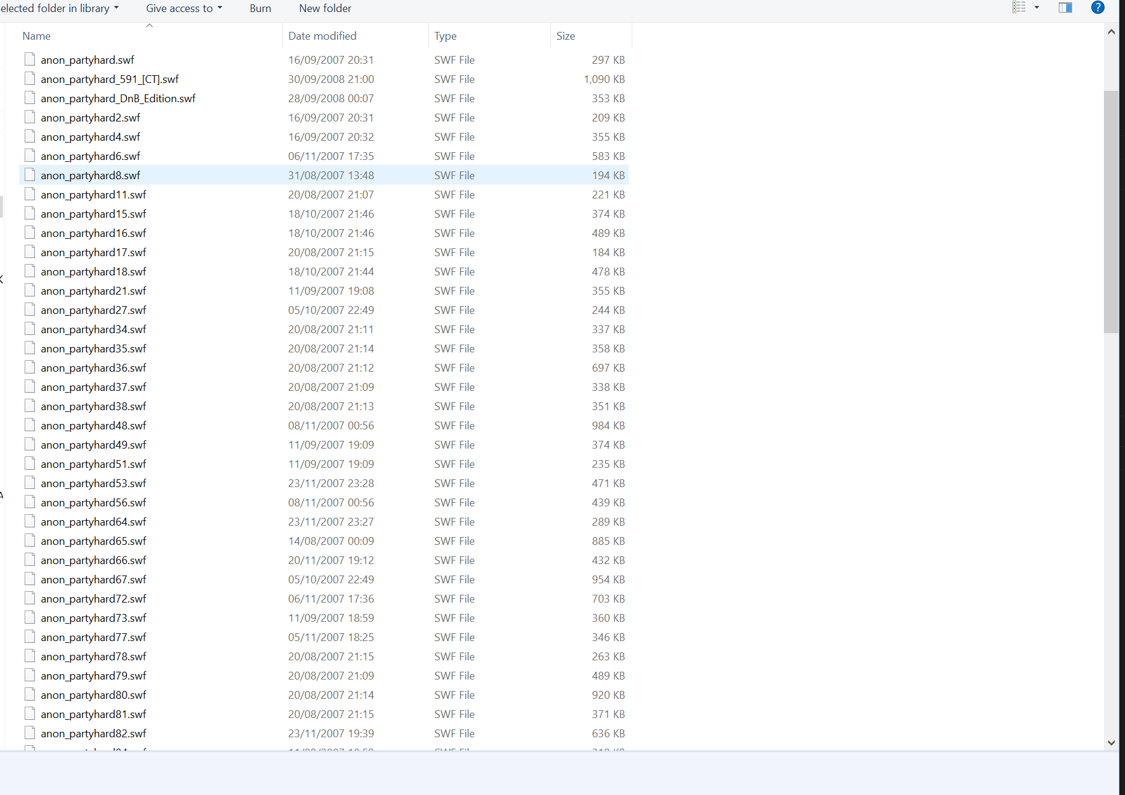The height and width of the screenshot is (795, 1125).
Task: Select file name anon_partyhard81.swf
Action: pyautogui.click(x=93, y=714)
